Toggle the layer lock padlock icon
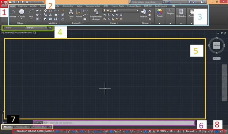The image size is (228, 134). [x=111, y=11]
